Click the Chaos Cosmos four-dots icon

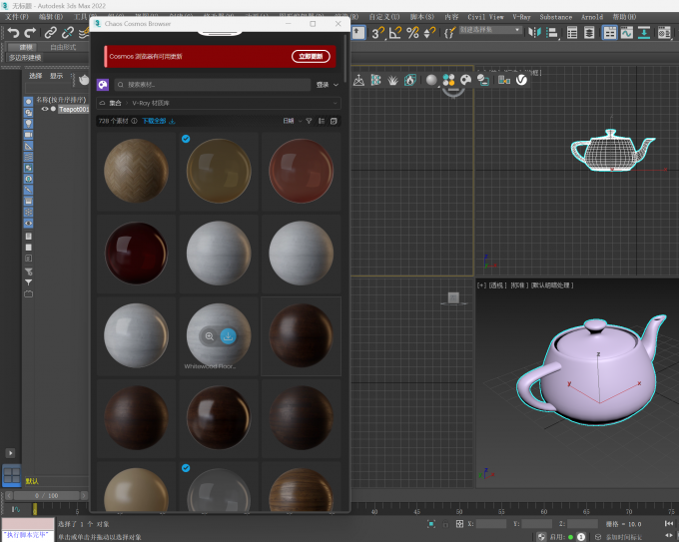tap(448, 80)
